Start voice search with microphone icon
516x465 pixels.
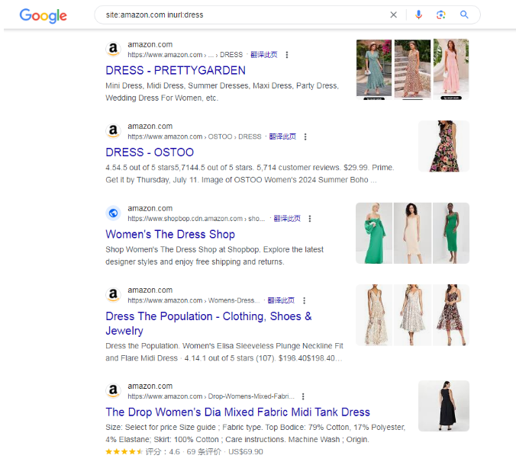[418, 14]
